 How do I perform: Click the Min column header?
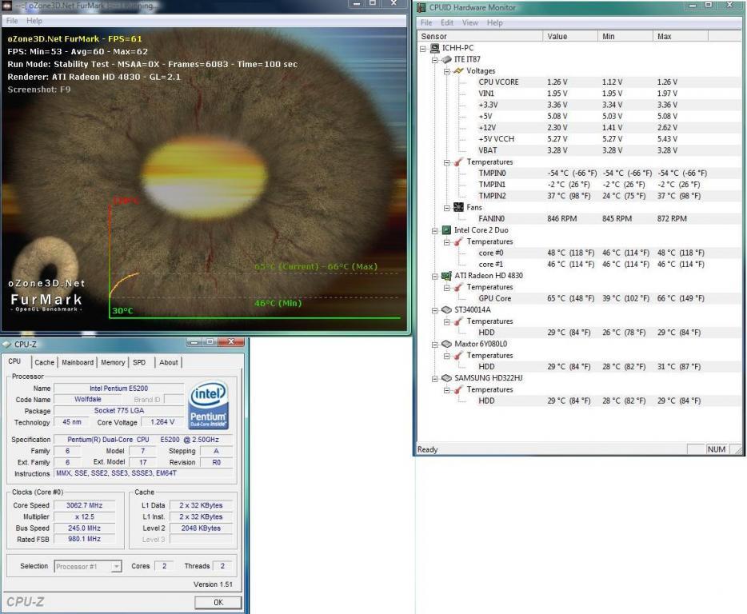pos(625,37)
